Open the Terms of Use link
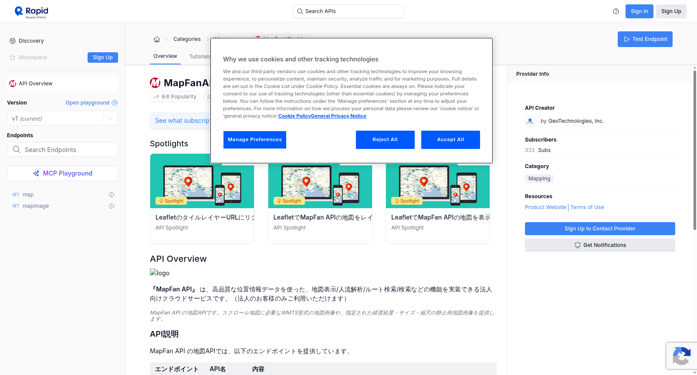 [x=587, y=207]
